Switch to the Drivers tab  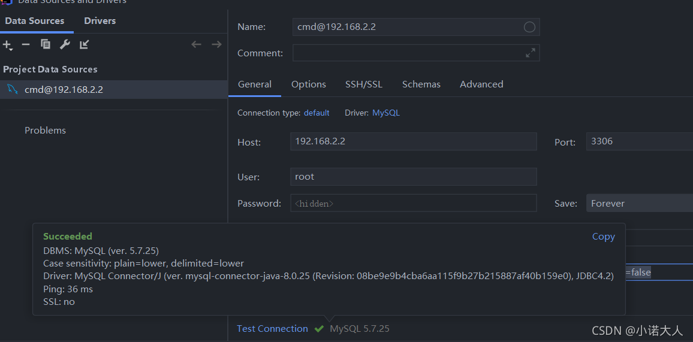click(x=100, y=21)
